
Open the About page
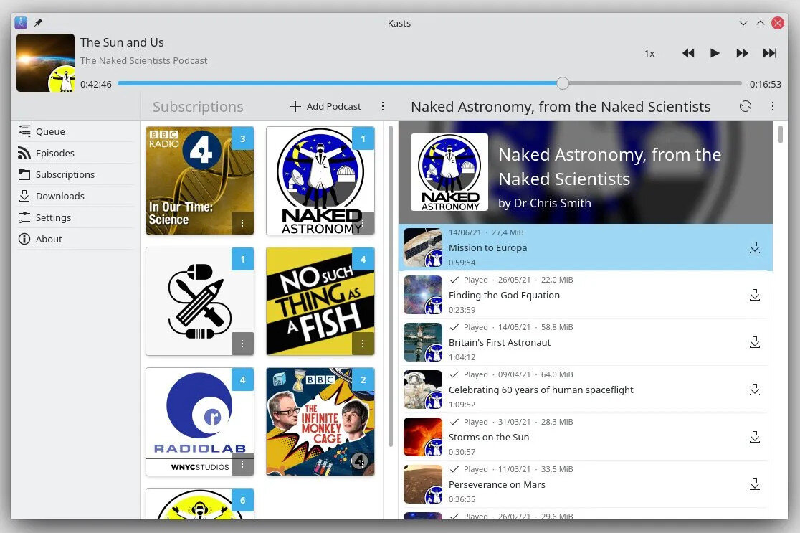point(75,238)
